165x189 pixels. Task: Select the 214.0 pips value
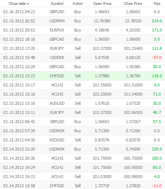coord(157,21)
